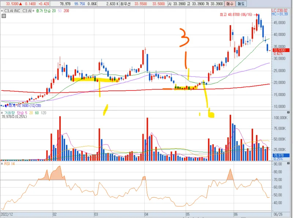The width and height of the screenshot is (293, 218).
Task: Click the square marker beside 거래량 volume label
Action: [2, 112]
